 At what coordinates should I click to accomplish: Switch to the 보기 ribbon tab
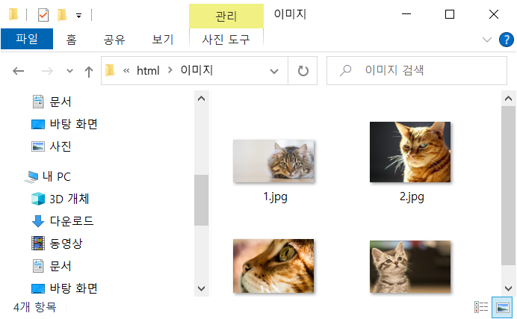pos(163,40)
